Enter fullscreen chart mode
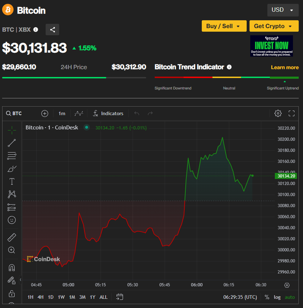The image size is (303, 308). (292, 113)
